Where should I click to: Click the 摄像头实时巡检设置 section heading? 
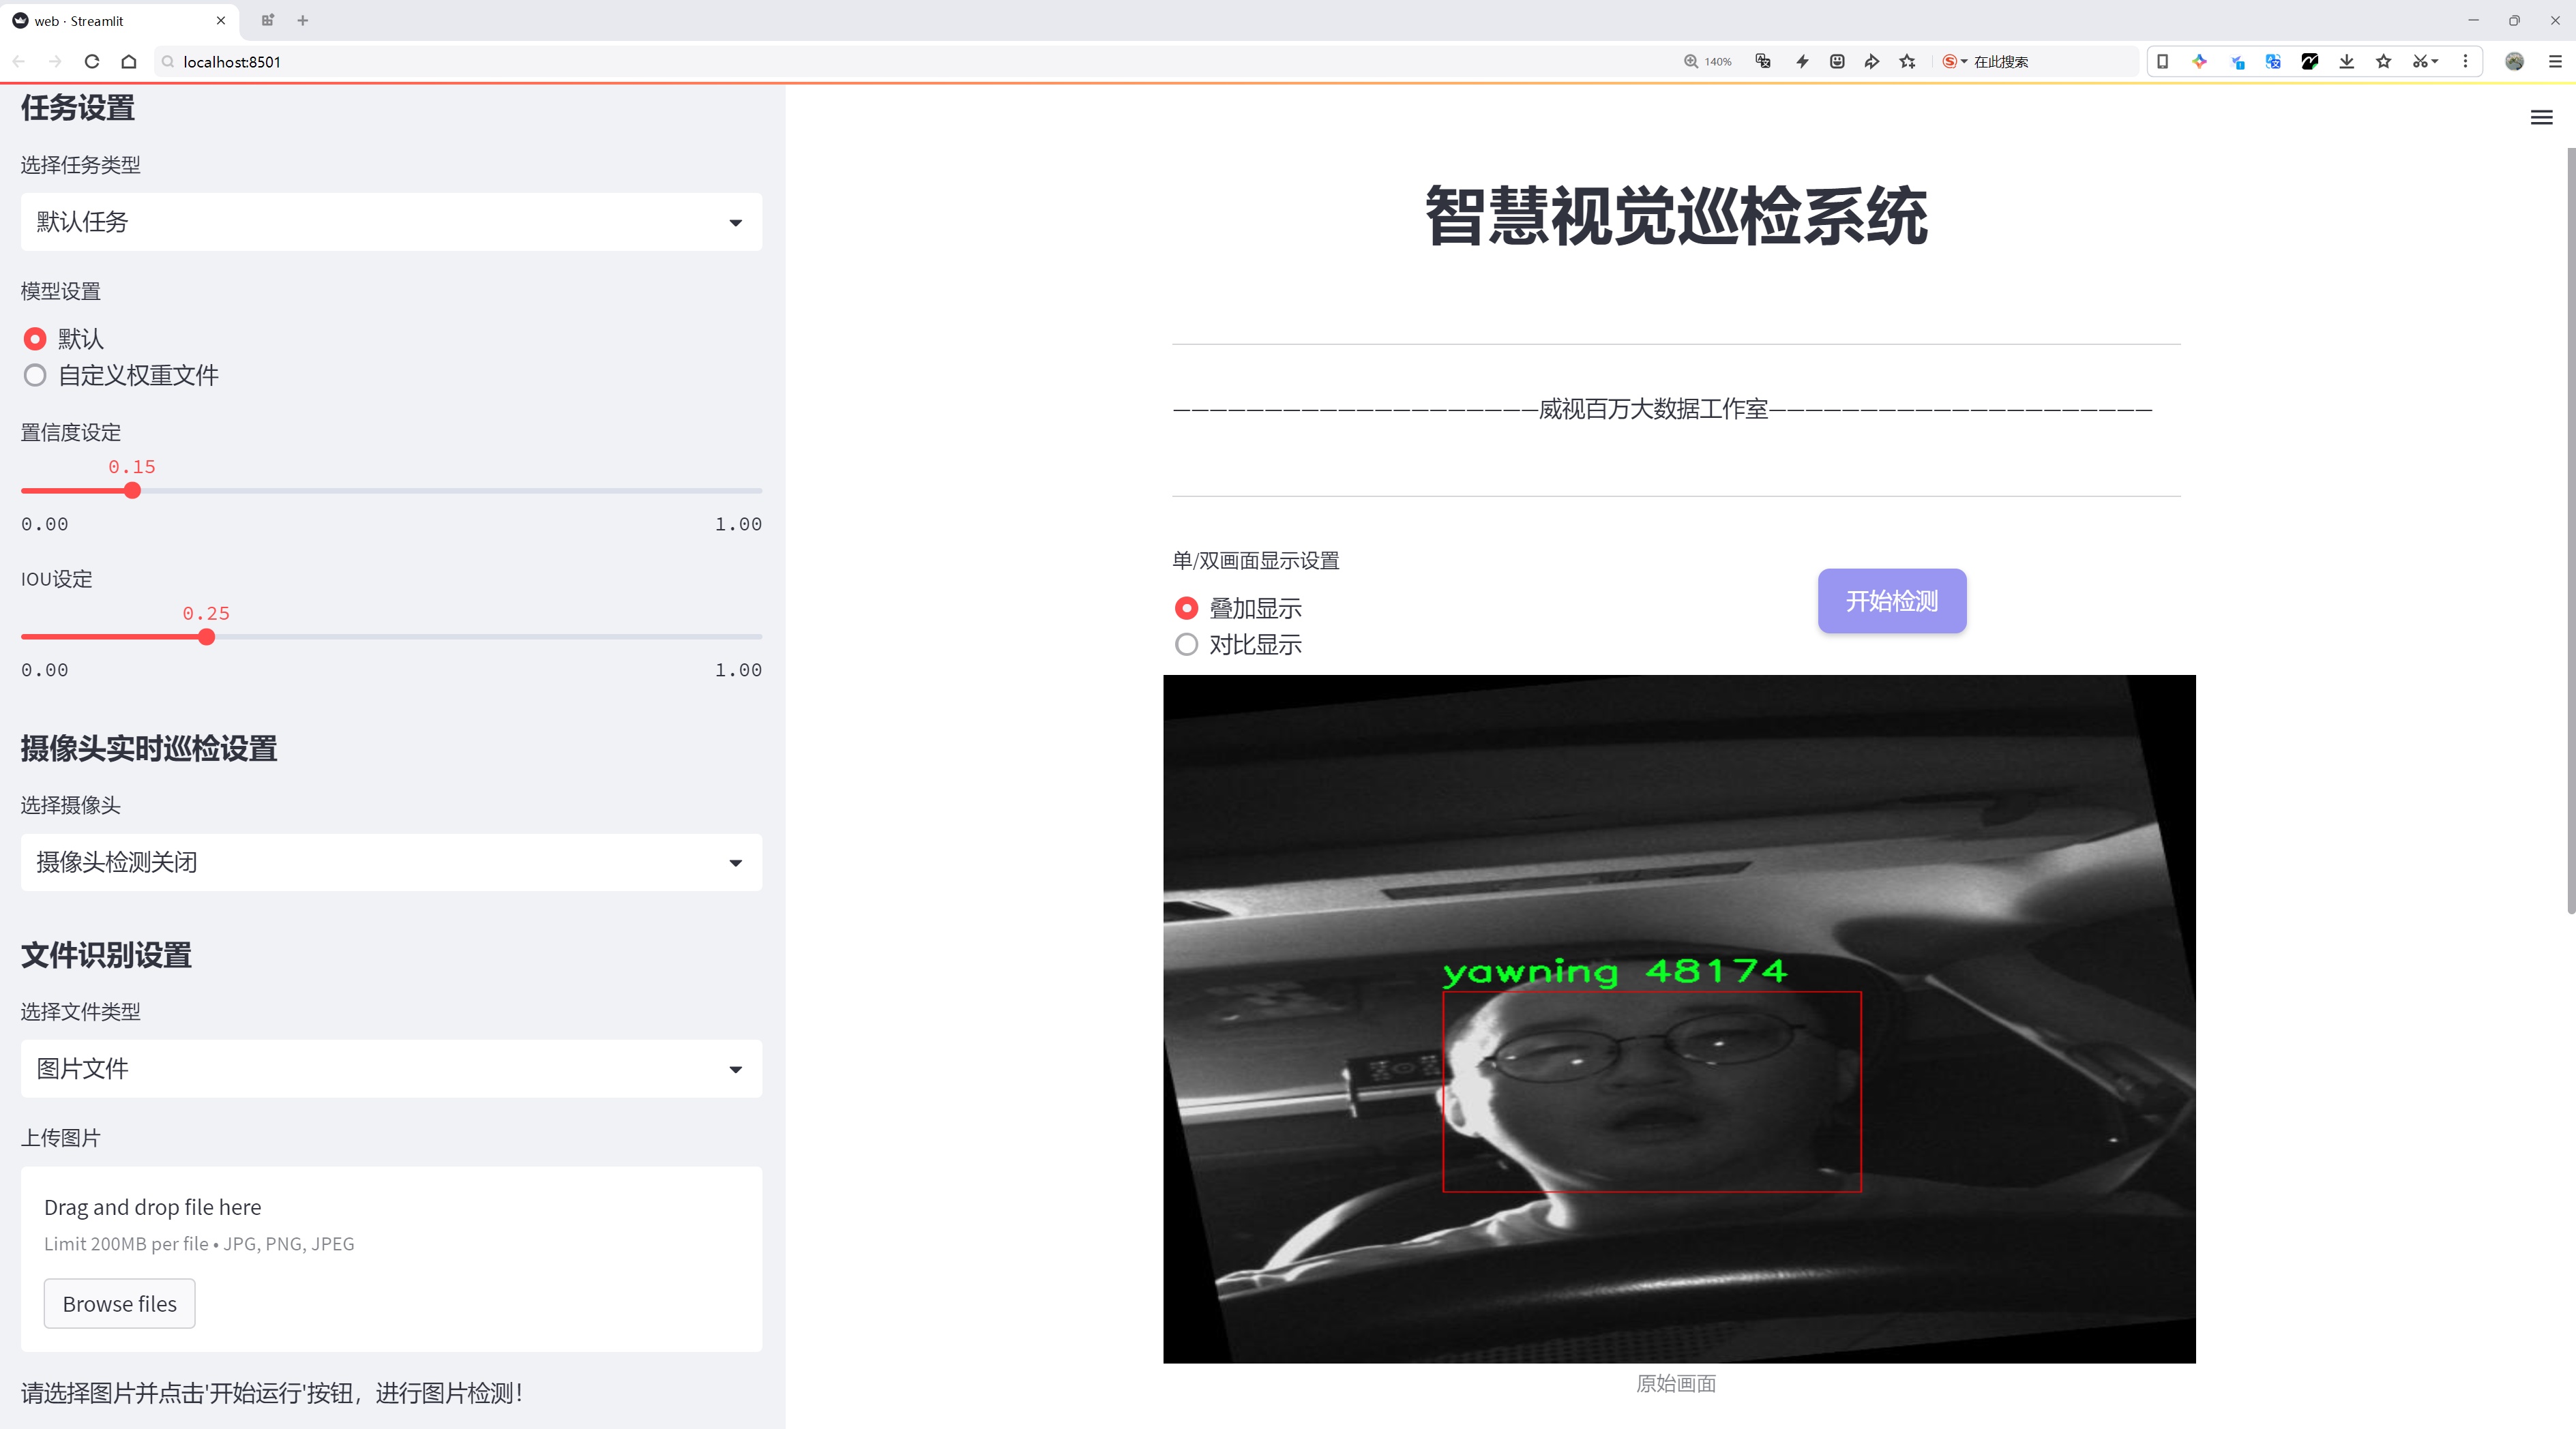(149, 749)
